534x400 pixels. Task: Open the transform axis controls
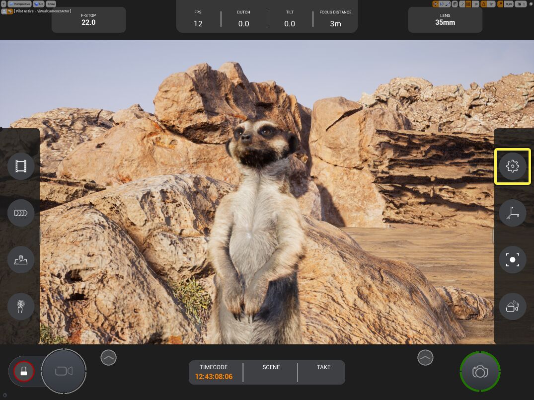tap(512, 213)
